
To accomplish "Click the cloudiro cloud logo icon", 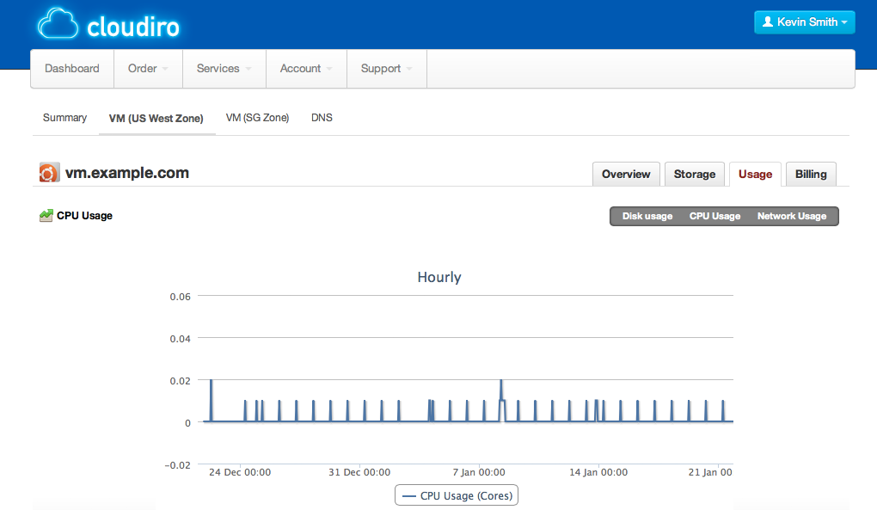I will point(58,24).
